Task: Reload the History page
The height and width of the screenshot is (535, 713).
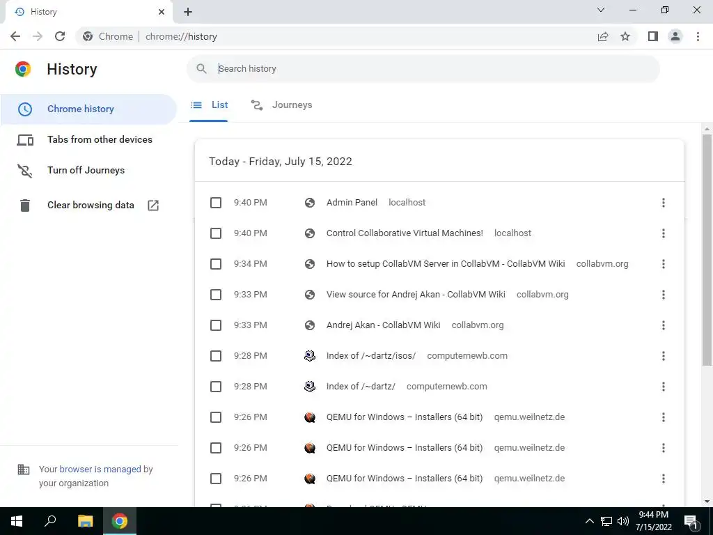Action: (60, 36)
